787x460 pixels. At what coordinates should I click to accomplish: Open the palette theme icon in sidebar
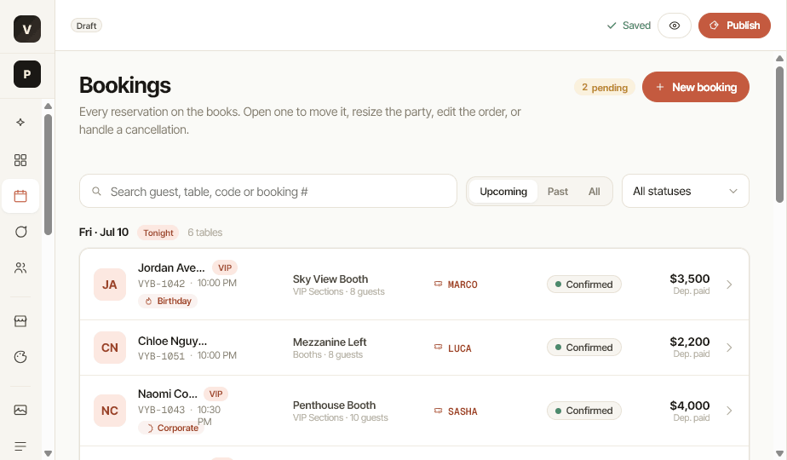pos(20,357)
